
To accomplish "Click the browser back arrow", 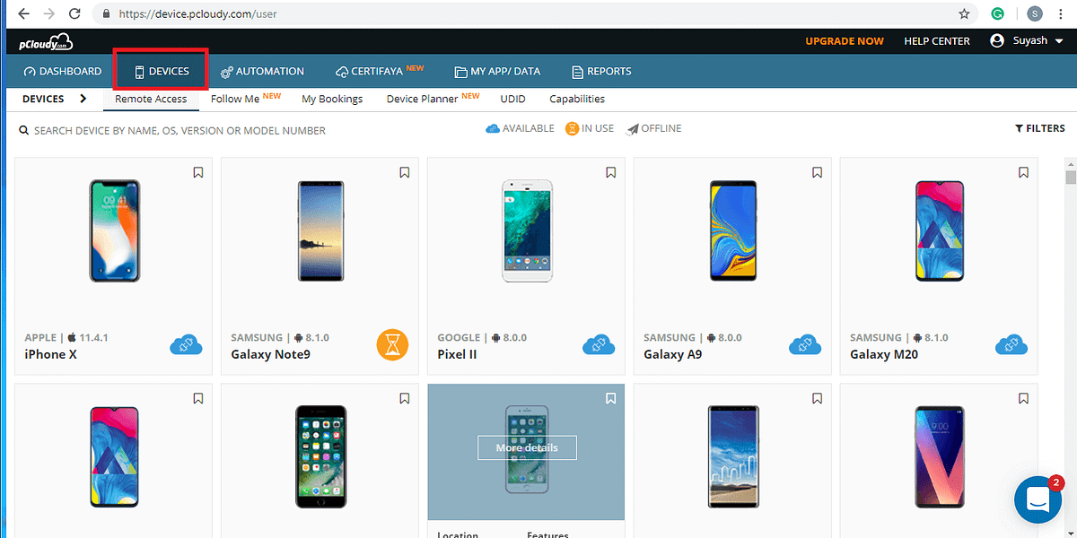I will 22,14.
